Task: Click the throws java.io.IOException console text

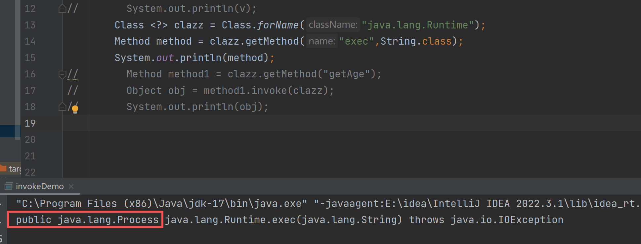Action: tap(486, 220)
